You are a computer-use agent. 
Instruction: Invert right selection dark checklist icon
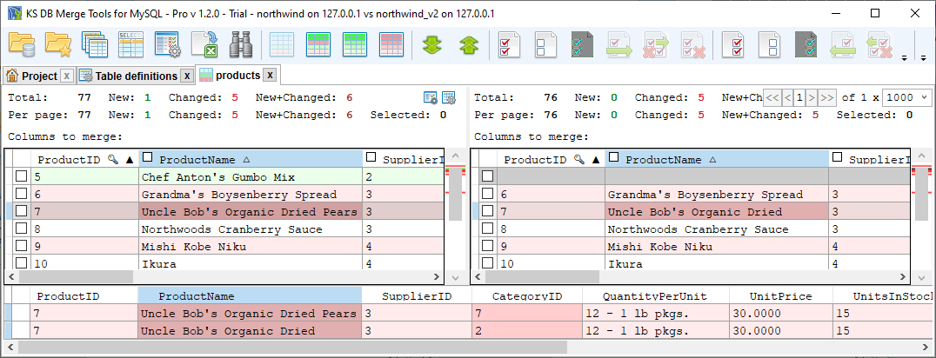(806, 45)
